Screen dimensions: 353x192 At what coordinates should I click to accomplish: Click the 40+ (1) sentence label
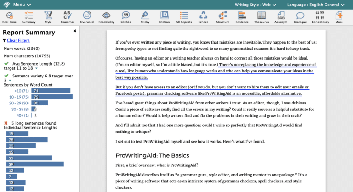pos(23,115)
